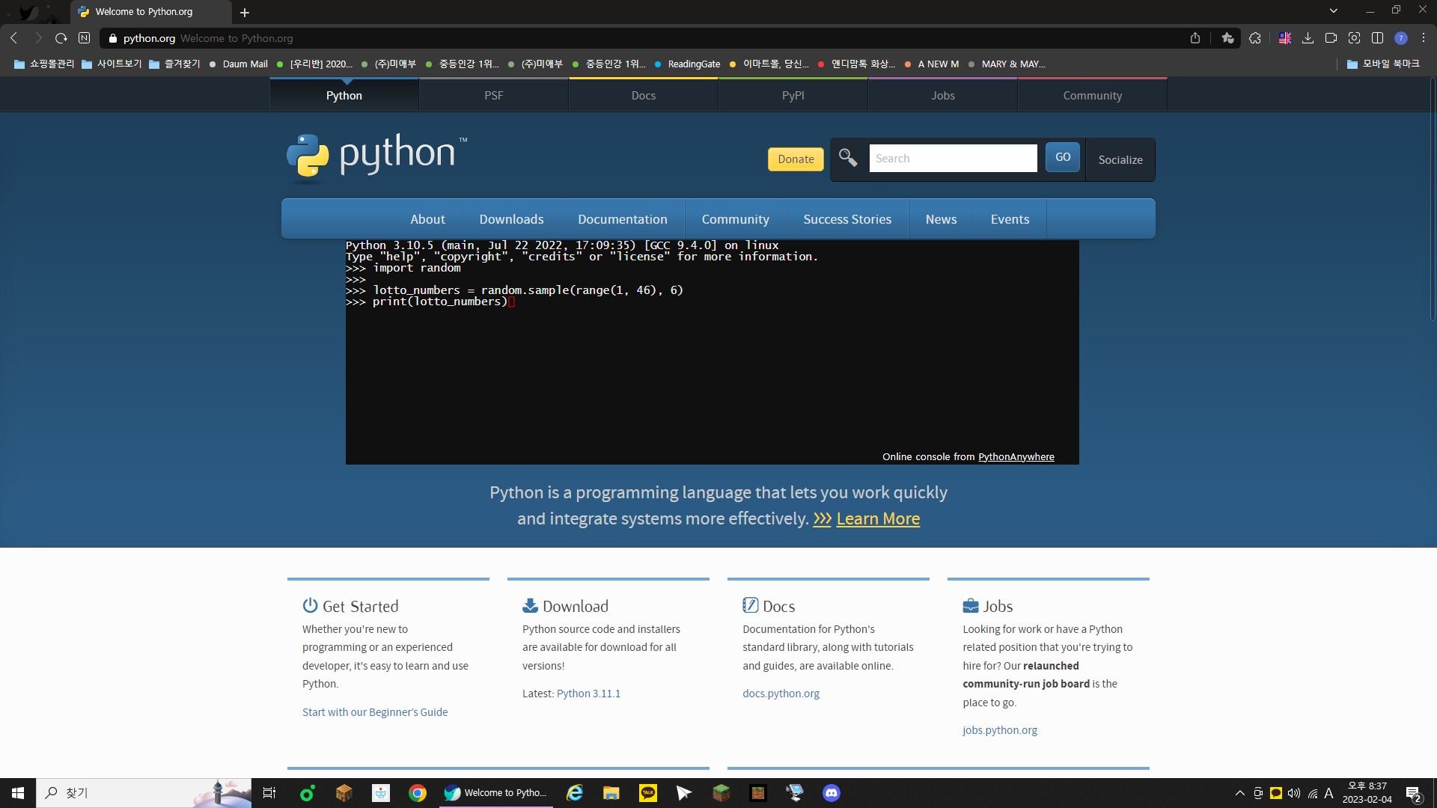Open the 쇼핑몰관리 bookmark folder

pos(44,64)
